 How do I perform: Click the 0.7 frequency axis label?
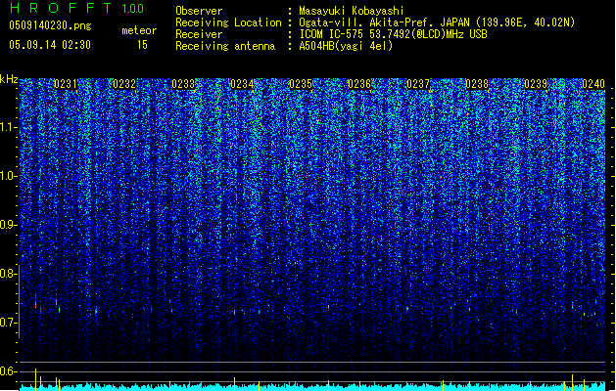coord(9,323)
